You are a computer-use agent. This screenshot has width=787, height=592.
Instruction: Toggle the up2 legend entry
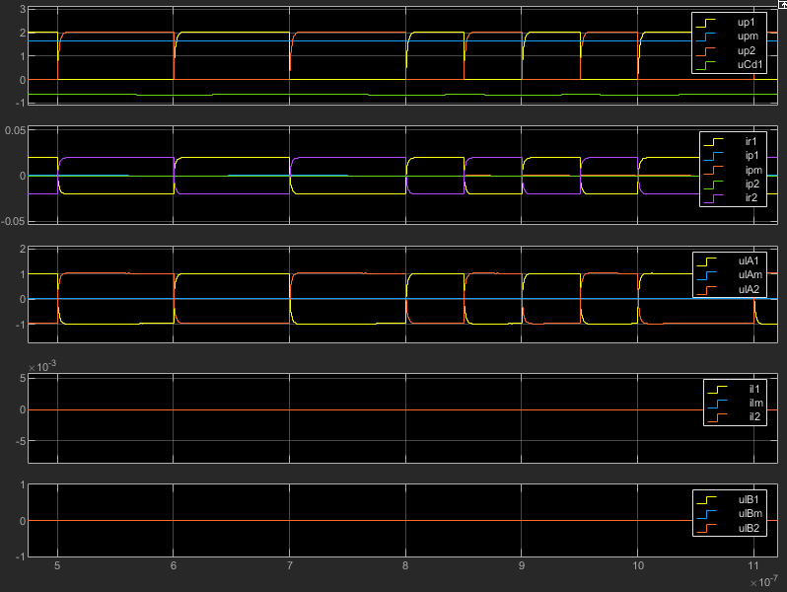coord(729,50)
